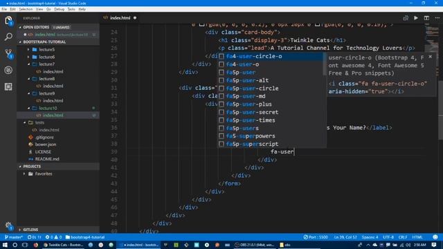Open the Selection menu
The width and height of the screenshot is (443, 249).
26,9
